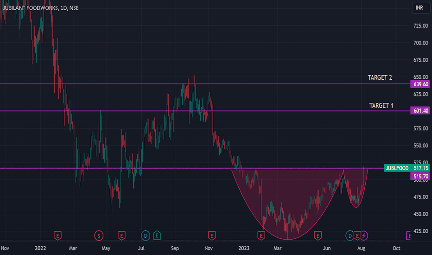Image resolution: width=432 pixels, height=255 pixels.
Task: Click the 700.00 price axis value
Action: pos(421,43)
